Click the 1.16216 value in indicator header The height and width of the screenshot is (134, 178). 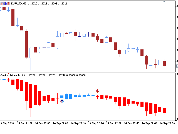pos(61,75)
